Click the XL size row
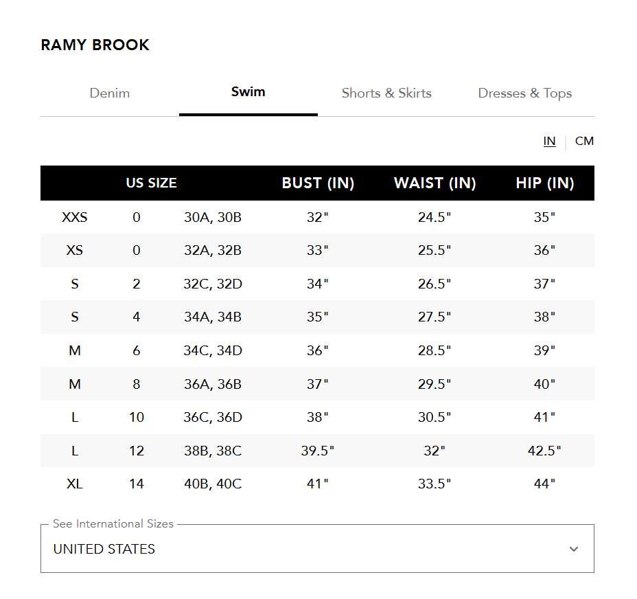The height and width of the screenshot is (599, 637). pyautogui.click(x=318, y=484)
